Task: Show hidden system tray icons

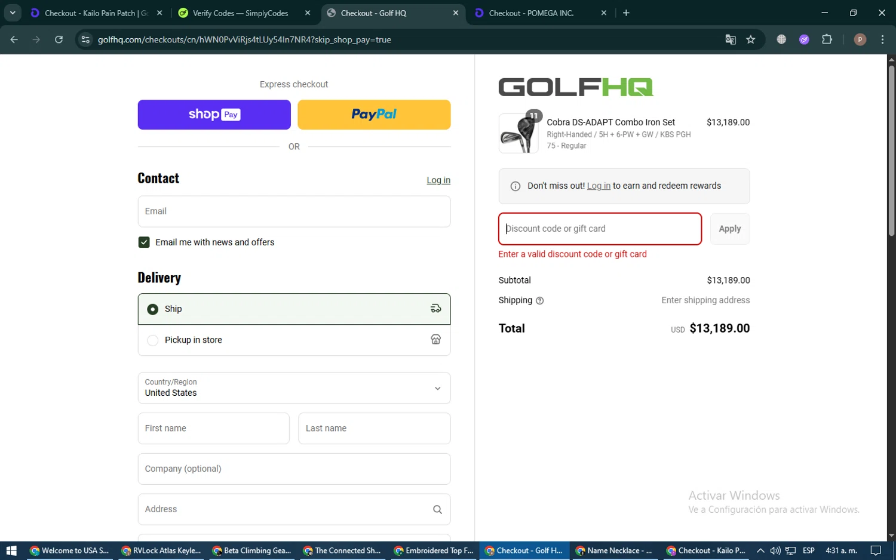Action: (760, 550)
